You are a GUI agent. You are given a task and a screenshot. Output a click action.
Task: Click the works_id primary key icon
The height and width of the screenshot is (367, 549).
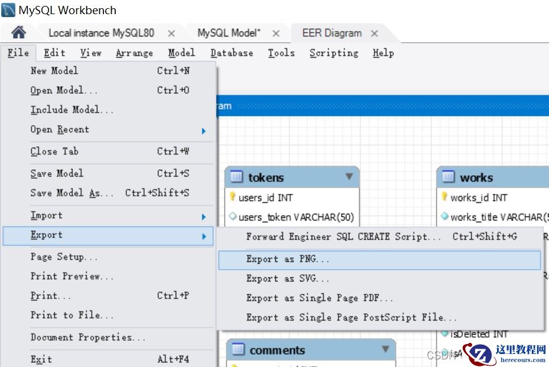444,197
